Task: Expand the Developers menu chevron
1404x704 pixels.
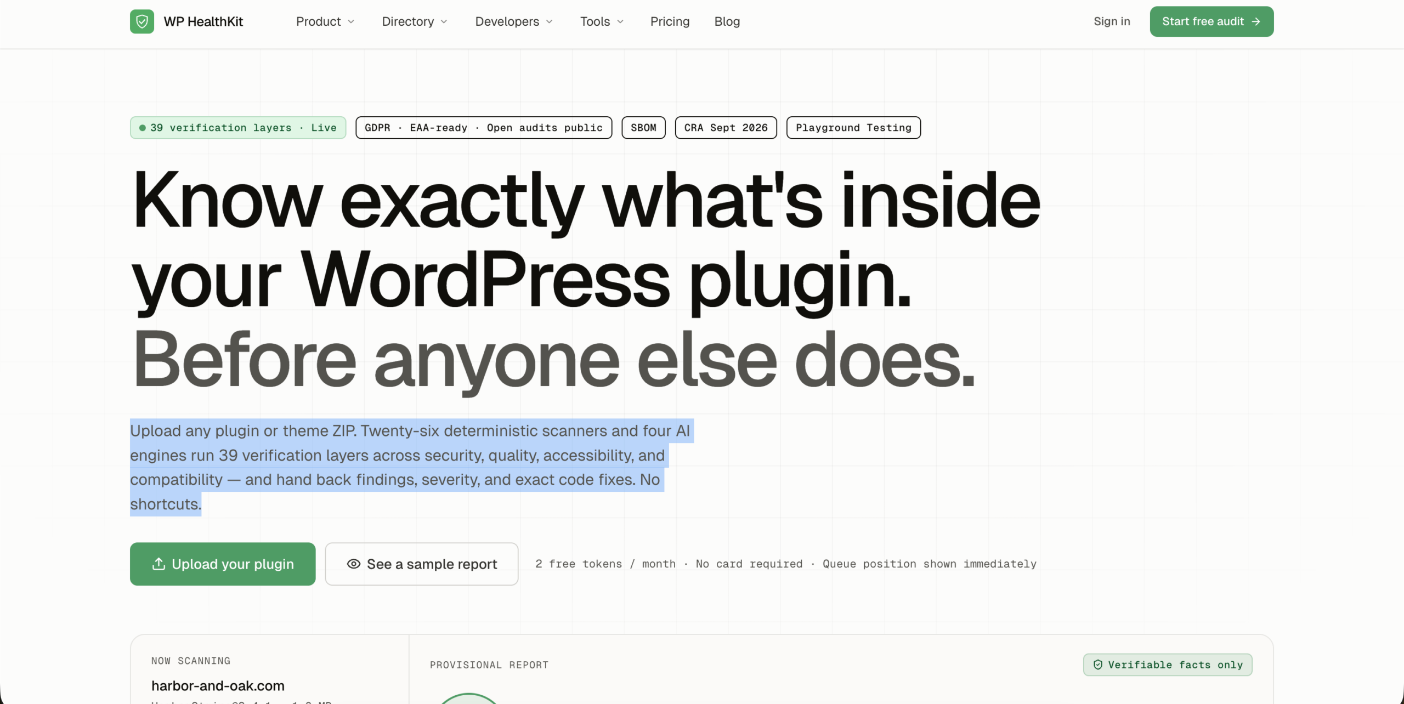Action: 550,21
